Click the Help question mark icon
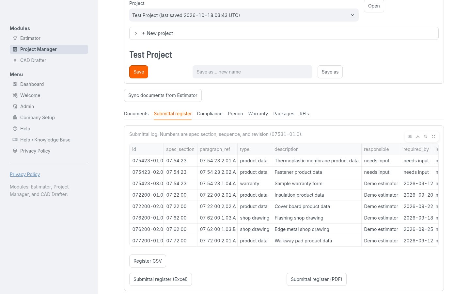Viewport: 470px width, 294px height. coord(15,129)
